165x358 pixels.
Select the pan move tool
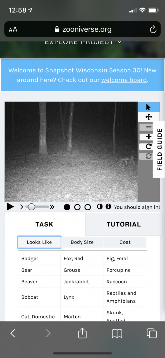pyautogui.click(x=149, y=117)
